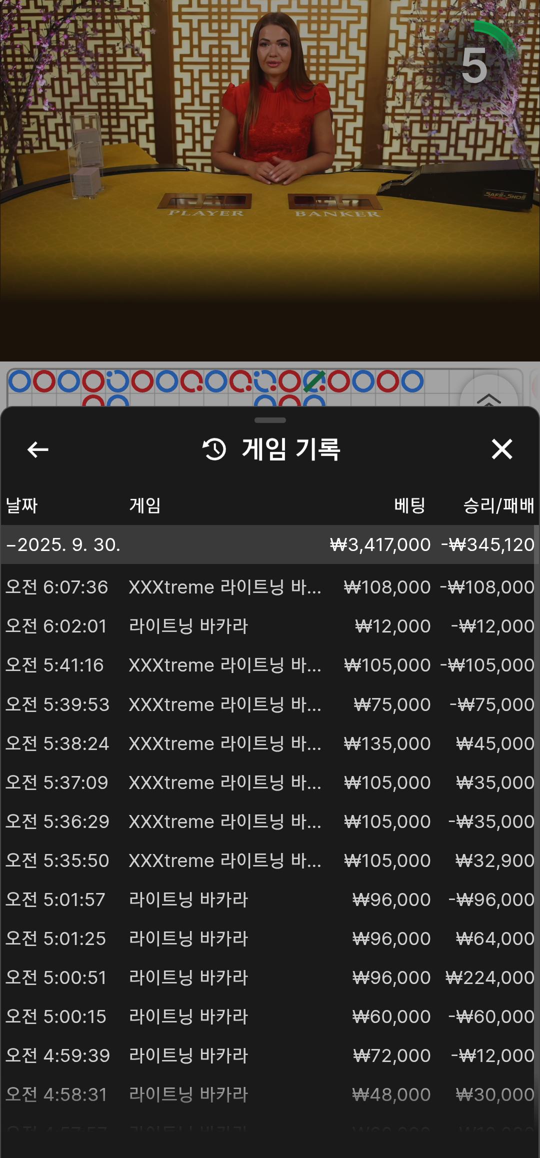540x1158 pixels.
Task: Click the history clock icon
Action: pos(214,449)
